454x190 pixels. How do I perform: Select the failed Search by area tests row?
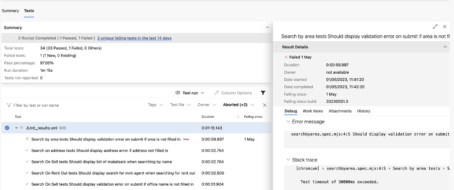tap(137, 139)
